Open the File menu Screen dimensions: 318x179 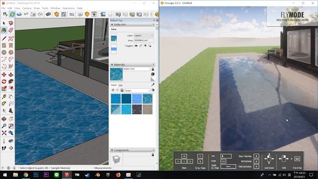3,8
